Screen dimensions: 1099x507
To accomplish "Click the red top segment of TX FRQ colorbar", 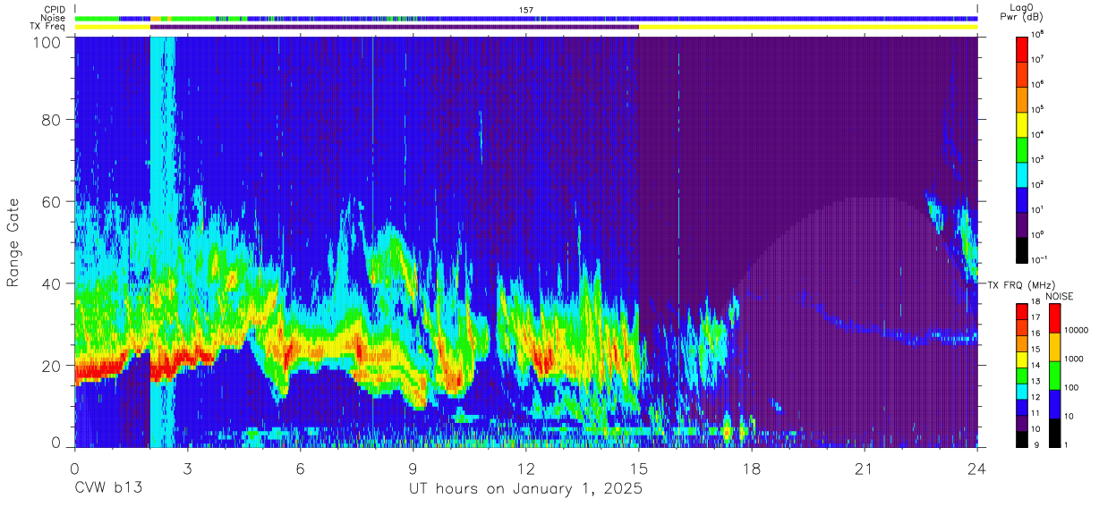I will tap(1022, 311).
